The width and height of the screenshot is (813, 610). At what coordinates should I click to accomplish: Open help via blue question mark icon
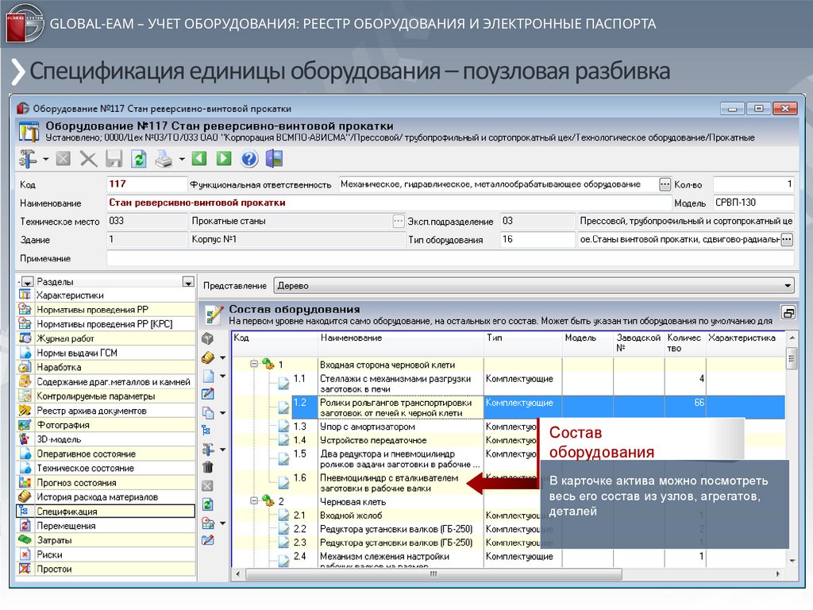(249, 159)
